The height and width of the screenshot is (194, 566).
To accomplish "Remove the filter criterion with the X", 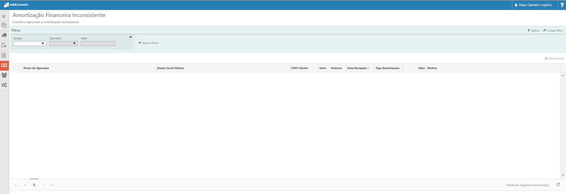I will [131, 37].
